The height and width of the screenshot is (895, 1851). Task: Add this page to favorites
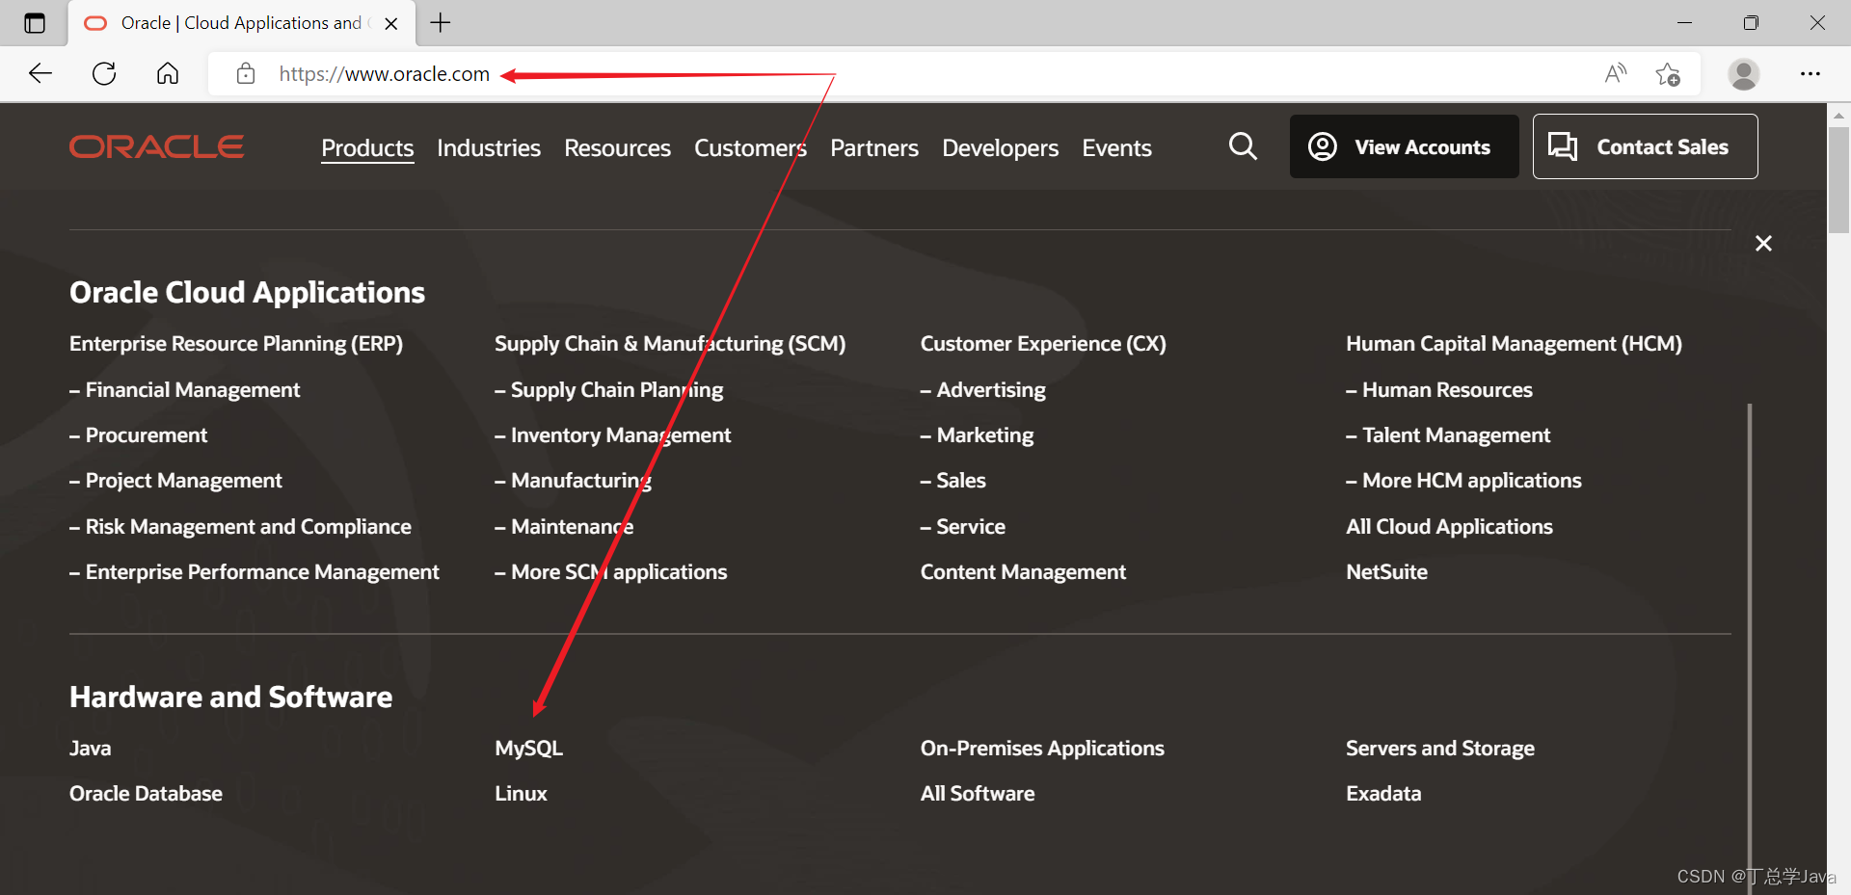(1668, 73)
